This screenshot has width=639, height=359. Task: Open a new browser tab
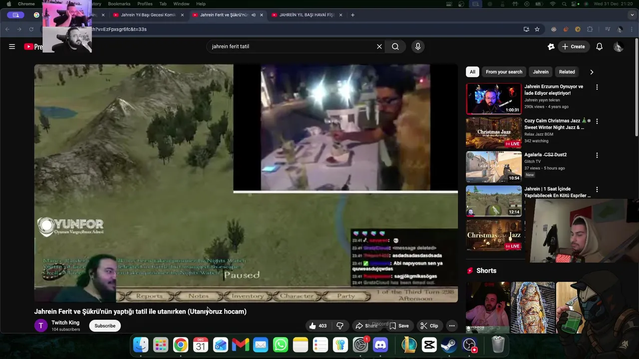(x=352, y=15)
